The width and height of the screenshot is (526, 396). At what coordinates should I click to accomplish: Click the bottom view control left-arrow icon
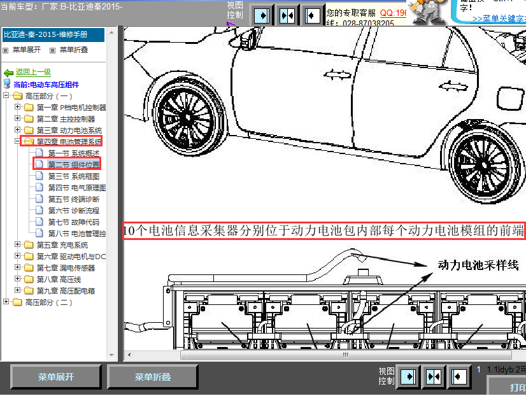(459, 376)
